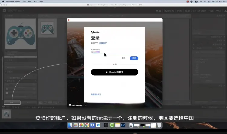The image size is (227, 134).
Task: Open the Apple menu
Action: [x=3, y=2]
